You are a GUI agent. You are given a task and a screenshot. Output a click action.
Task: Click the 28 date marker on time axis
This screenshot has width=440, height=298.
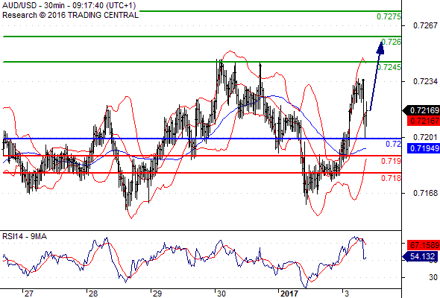click(93, 294)
